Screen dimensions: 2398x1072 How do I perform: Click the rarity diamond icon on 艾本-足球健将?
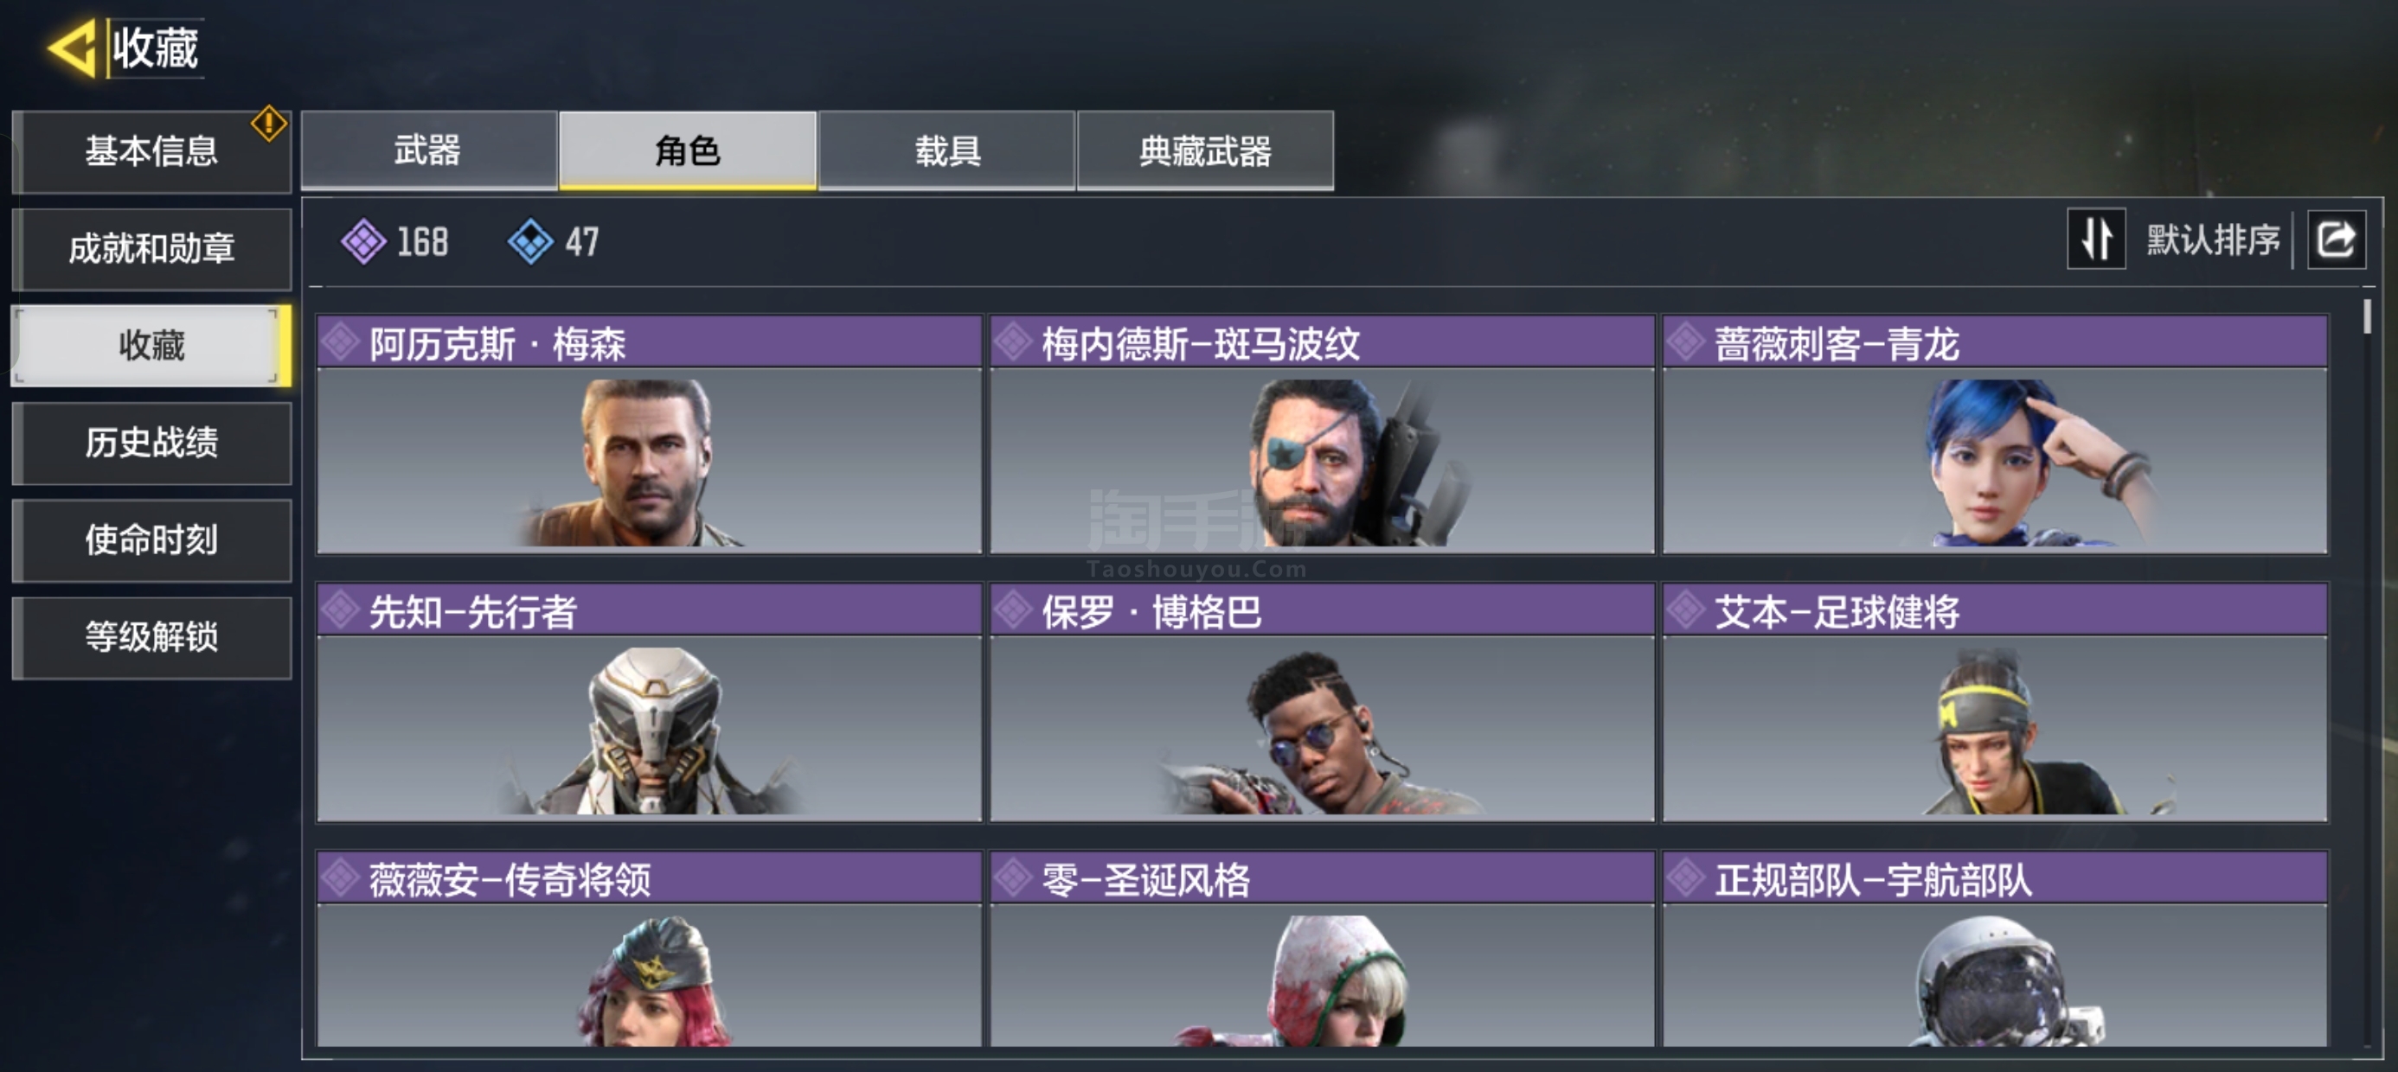coord(1686,610)
